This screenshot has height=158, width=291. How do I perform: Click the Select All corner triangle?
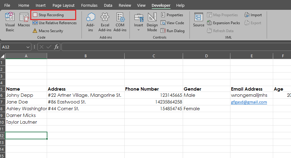(x=3, y=56)
